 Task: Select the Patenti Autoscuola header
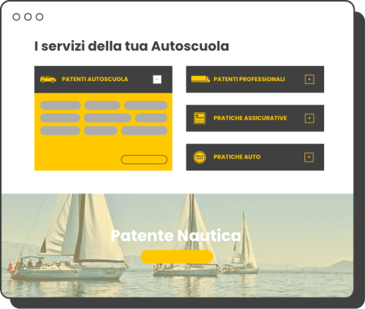click(103, 79)
